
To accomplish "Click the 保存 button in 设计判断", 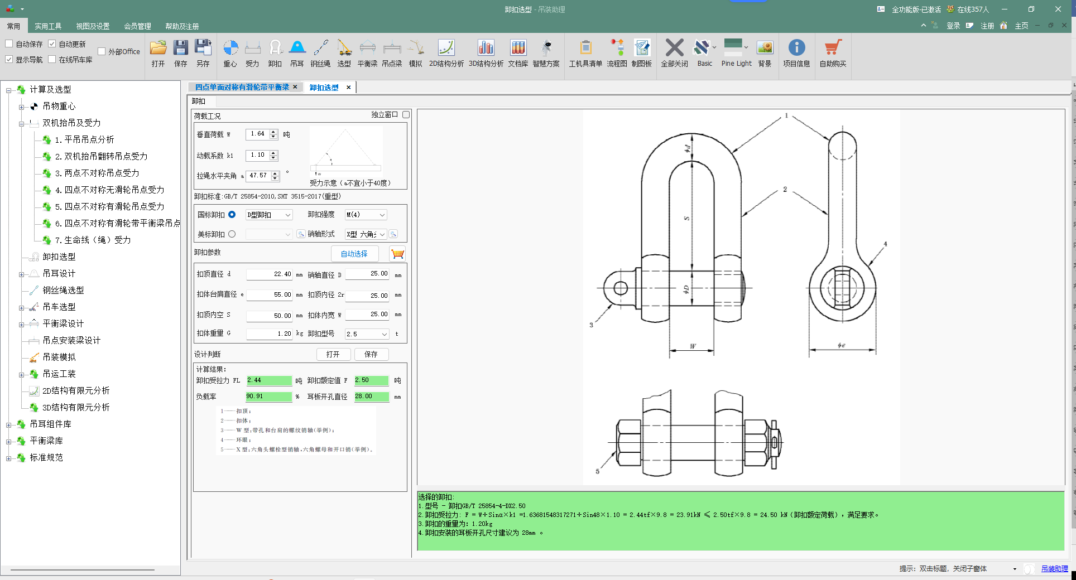I will point(371,354).
